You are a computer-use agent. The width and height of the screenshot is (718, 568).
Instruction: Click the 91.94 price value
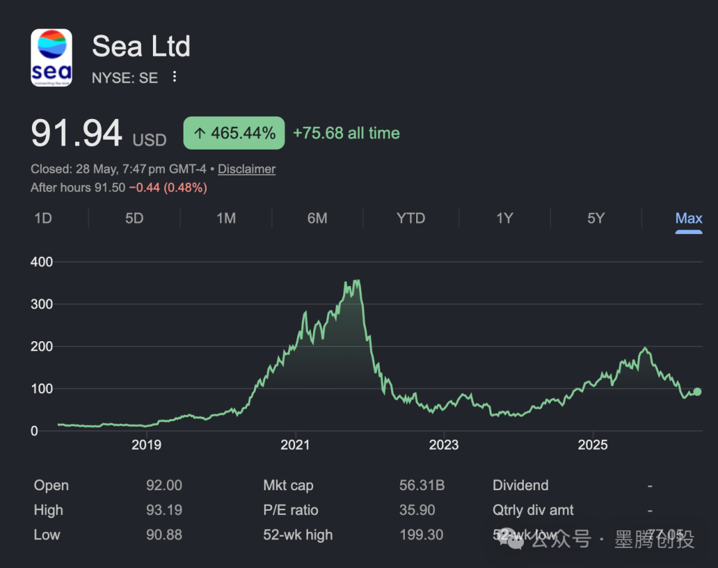(x=76, y=133)
